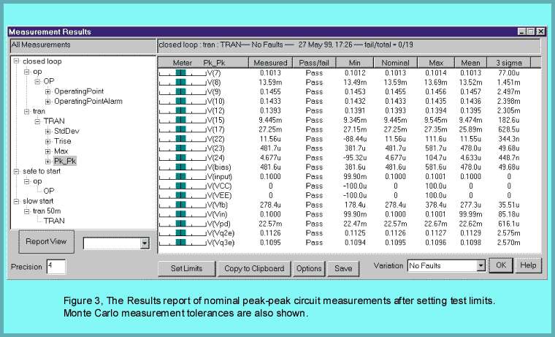Click the meter icon for V(22) row

coord(180,137)
